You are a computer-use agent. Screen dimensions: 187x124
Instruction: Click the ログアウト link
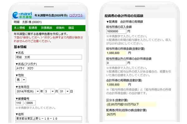coord(76,15)
